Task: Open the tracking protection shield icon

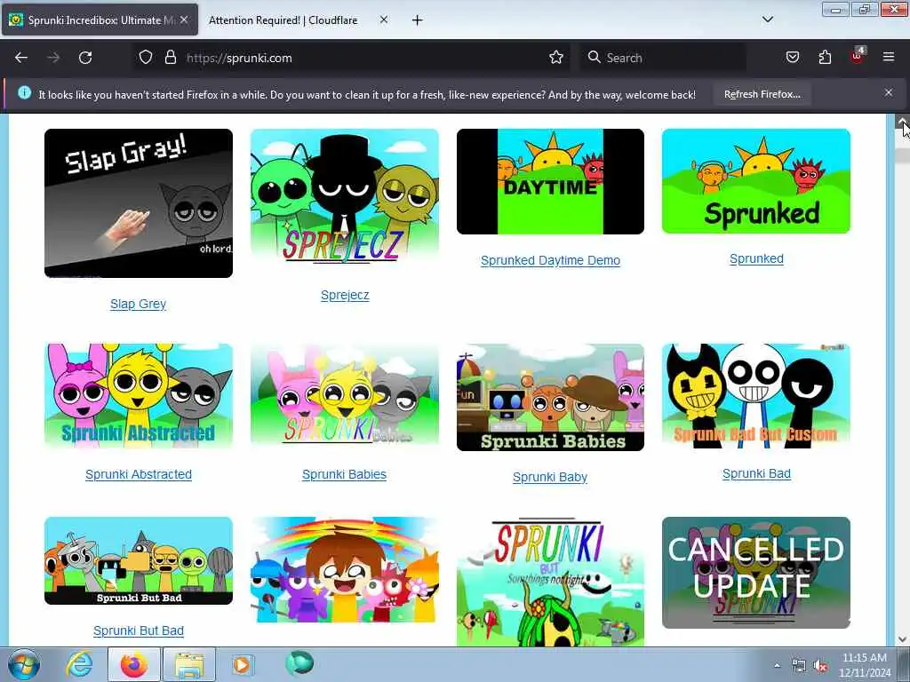Action: click(x=145, y=58)
